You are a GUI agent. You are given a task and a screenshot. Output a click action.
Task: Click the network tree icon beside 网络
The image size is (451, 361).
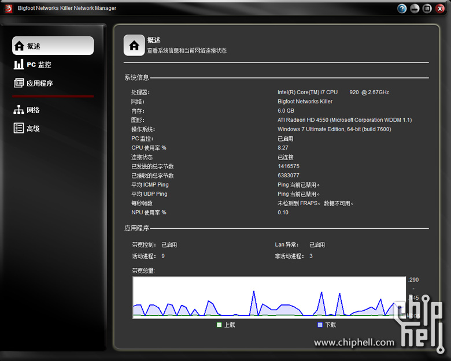[19, 110]
